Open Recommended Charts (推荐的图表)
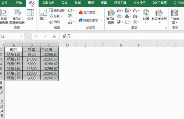This screenshot has height=119, width=184. pos(111,16)
